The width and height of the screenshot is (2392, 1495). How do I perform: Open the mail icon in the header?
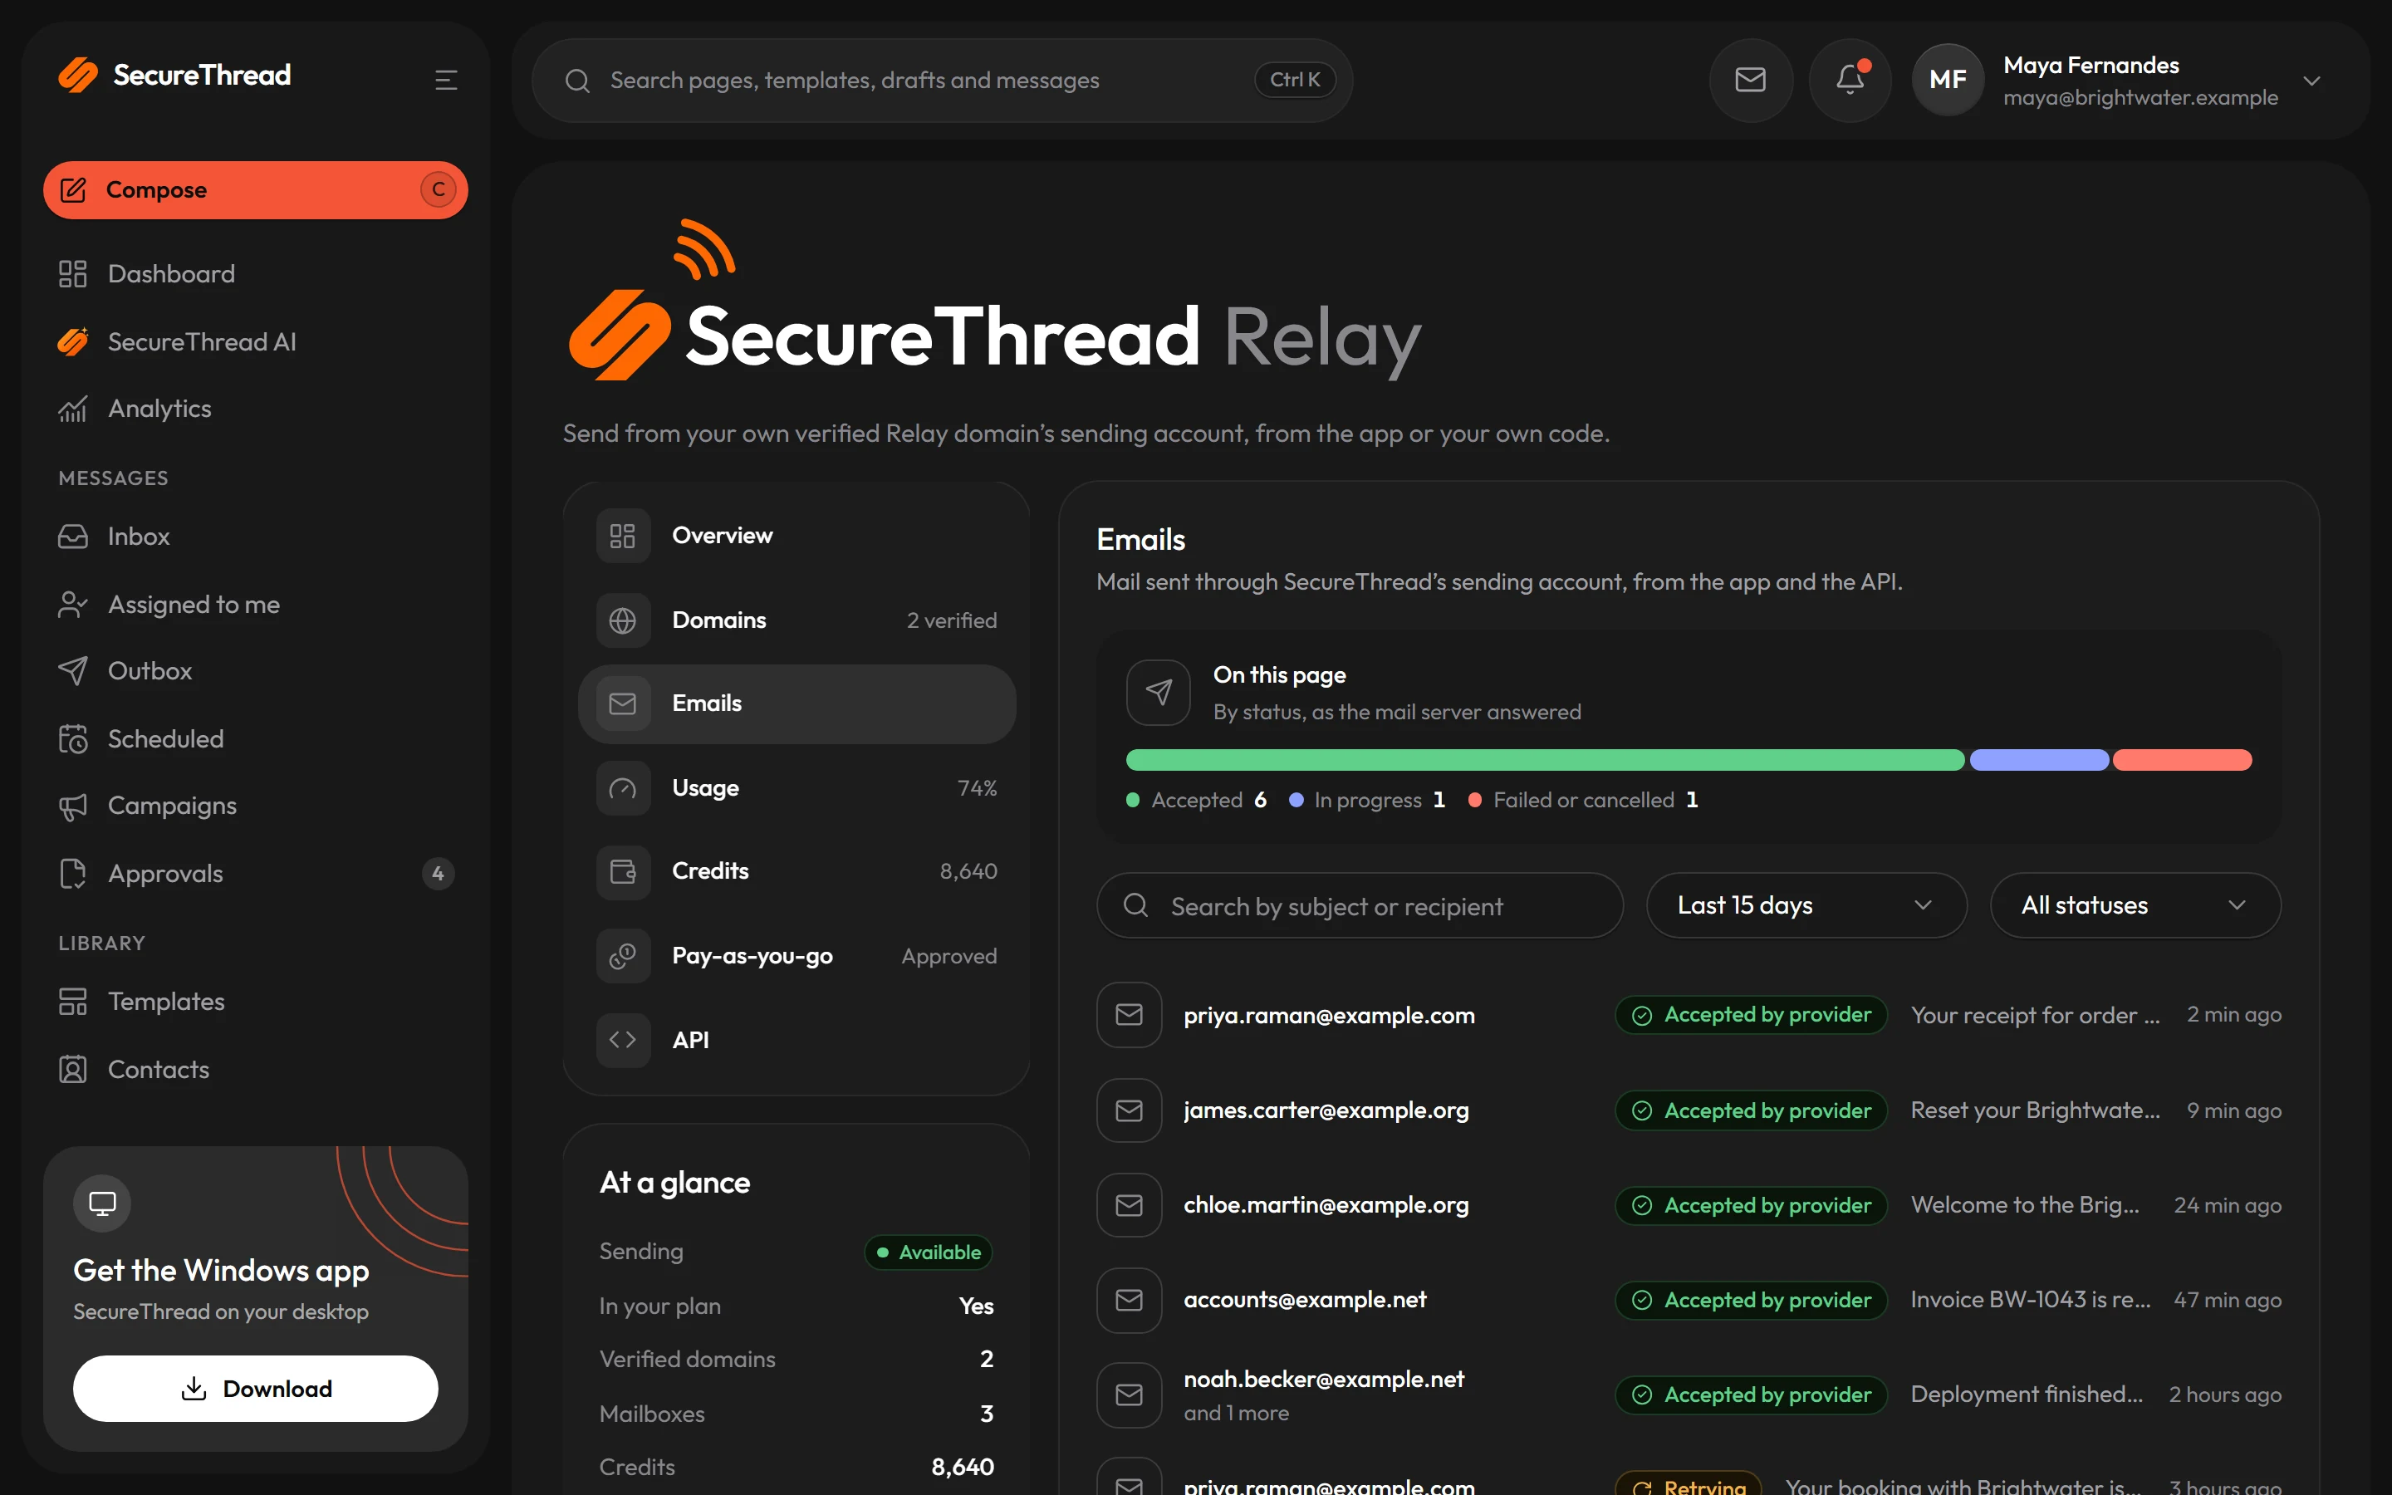(x=1751, y=80)
